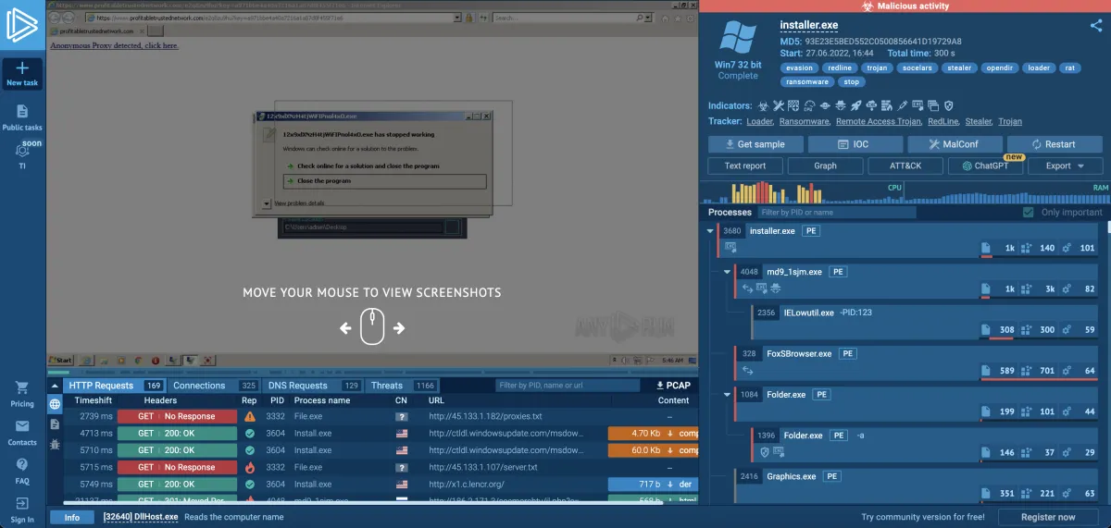Click the Get sample button

coord(755,144)
